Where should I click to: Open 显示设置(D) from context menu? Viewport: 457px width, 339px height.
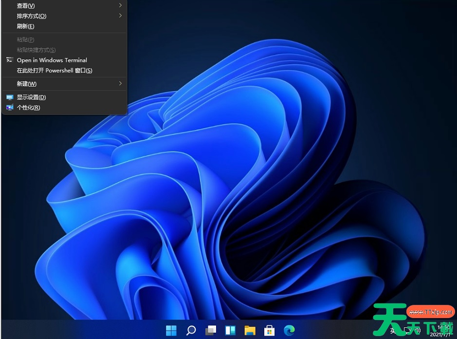64,97
